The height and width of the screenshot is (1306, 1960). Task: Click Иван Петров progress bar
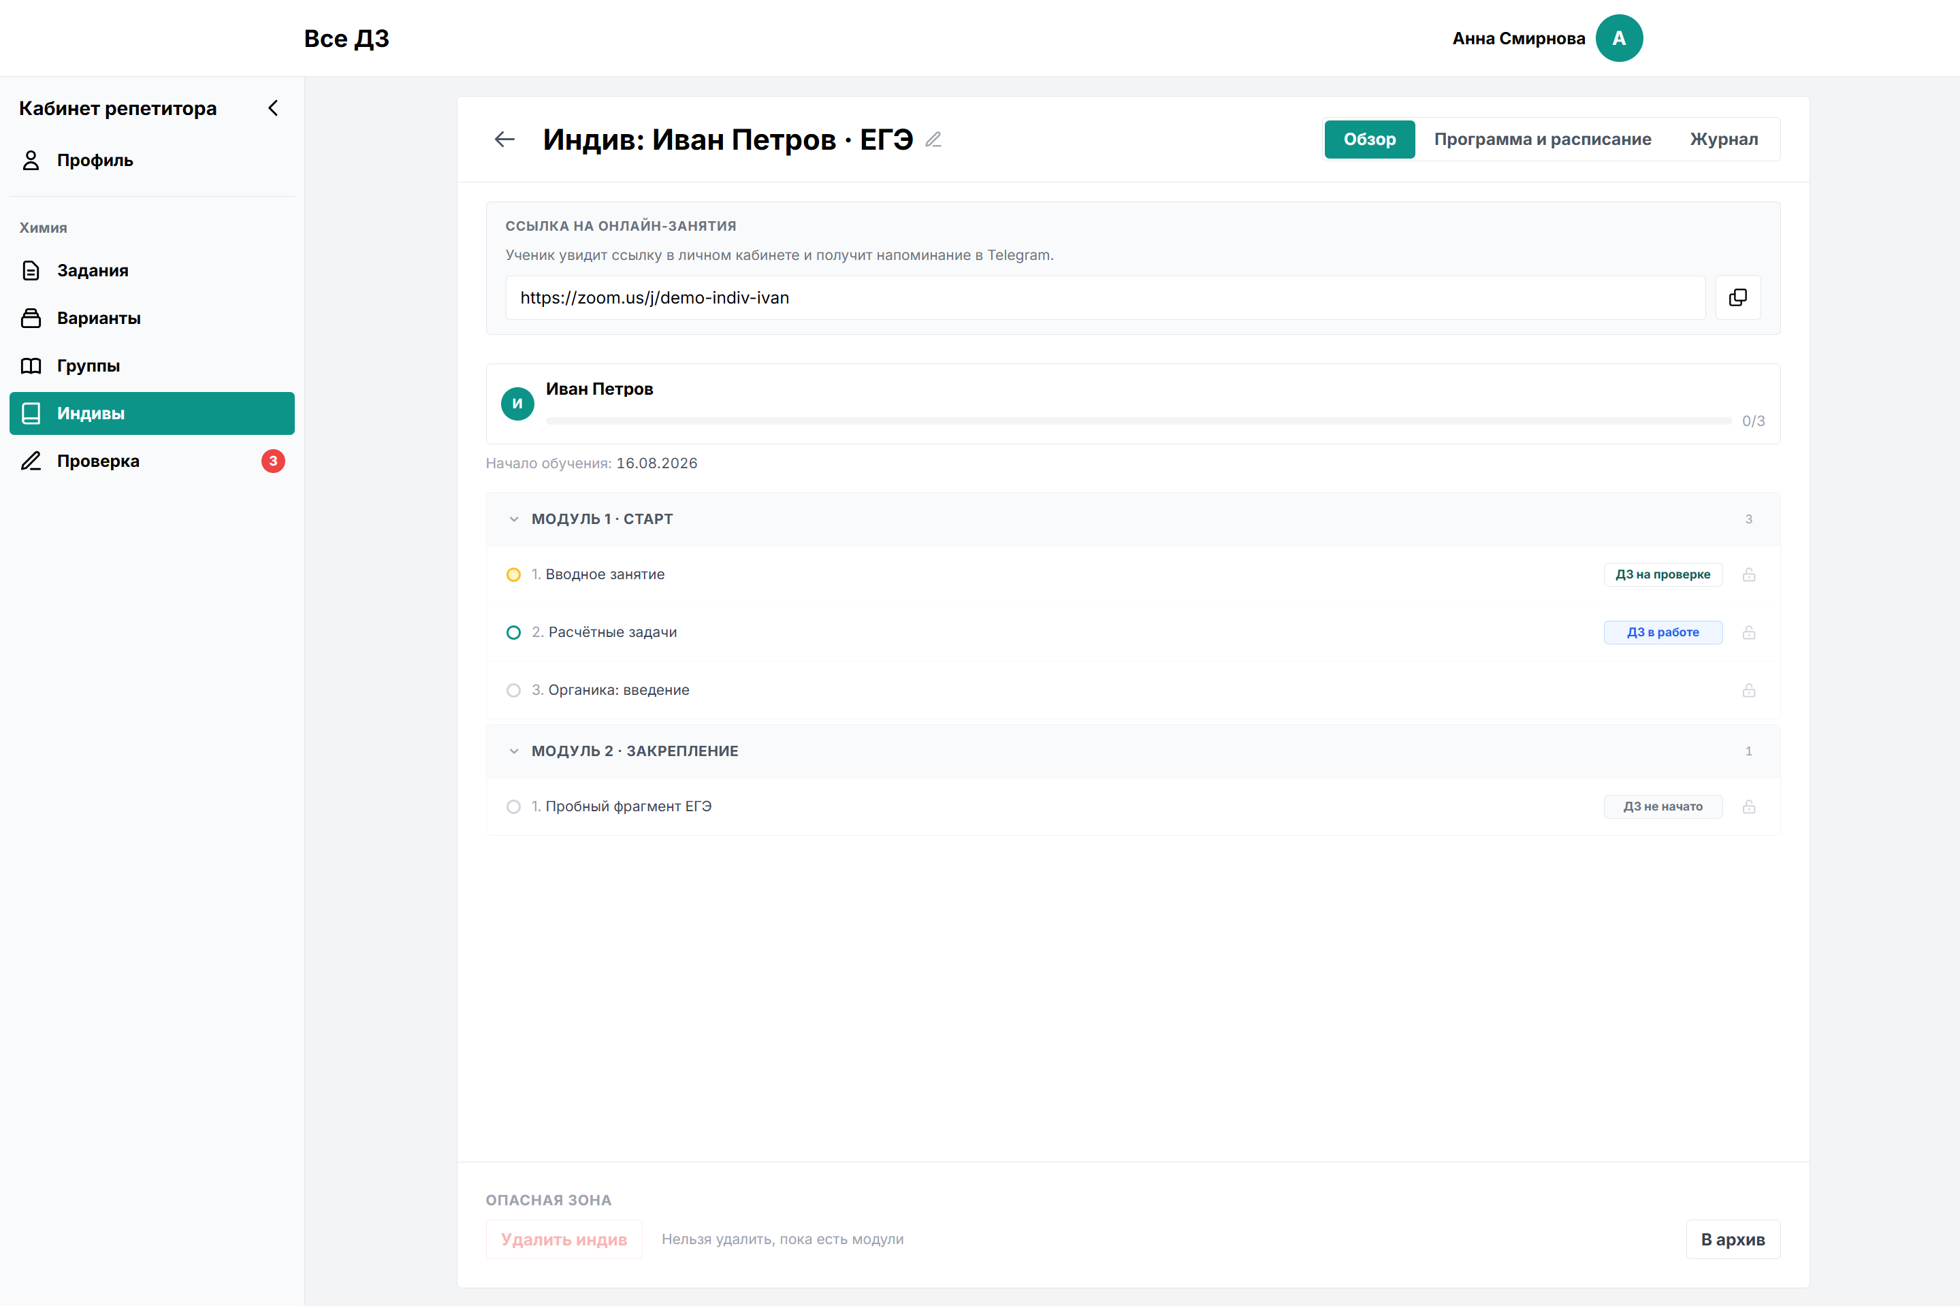pyautogui.click(x=1139, y=421)
